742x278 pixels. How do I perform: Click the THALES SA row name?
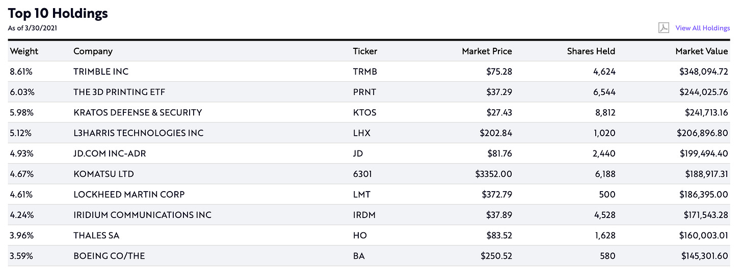96,235
